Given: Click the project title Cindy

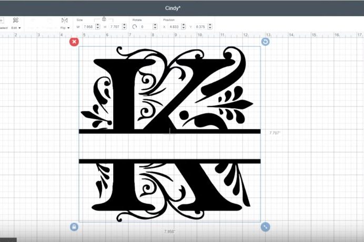Looking at the screenshot, I should pos(173,8).
